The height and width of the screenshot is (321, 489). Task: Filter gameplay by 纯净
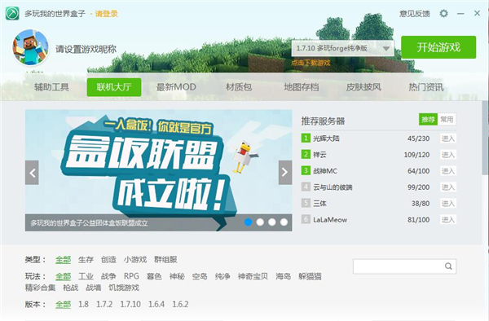[x=222, y=276]
